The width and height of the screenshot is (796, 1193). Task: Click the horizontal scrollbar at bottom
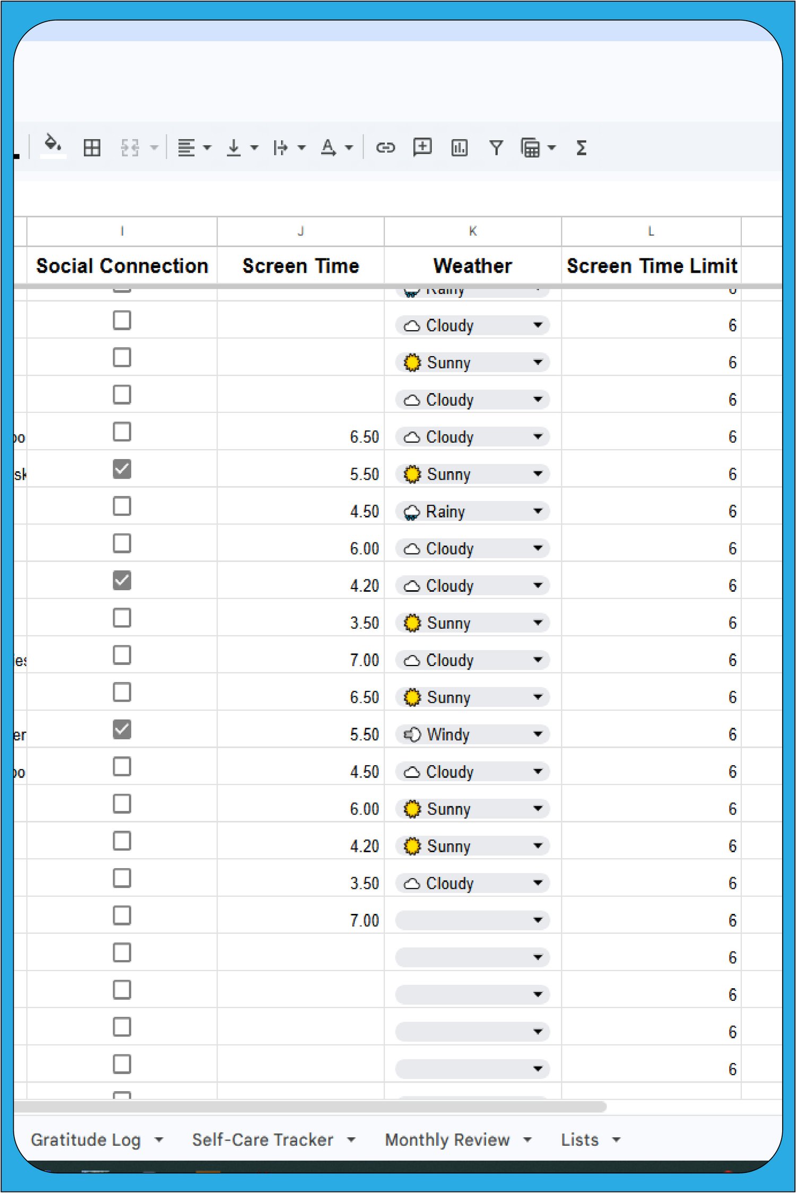[310, 1106]
